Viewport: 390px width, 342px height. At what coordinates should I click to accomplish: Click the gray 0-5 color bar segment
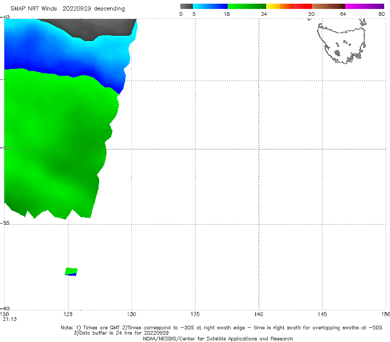(x=187, y=6)
